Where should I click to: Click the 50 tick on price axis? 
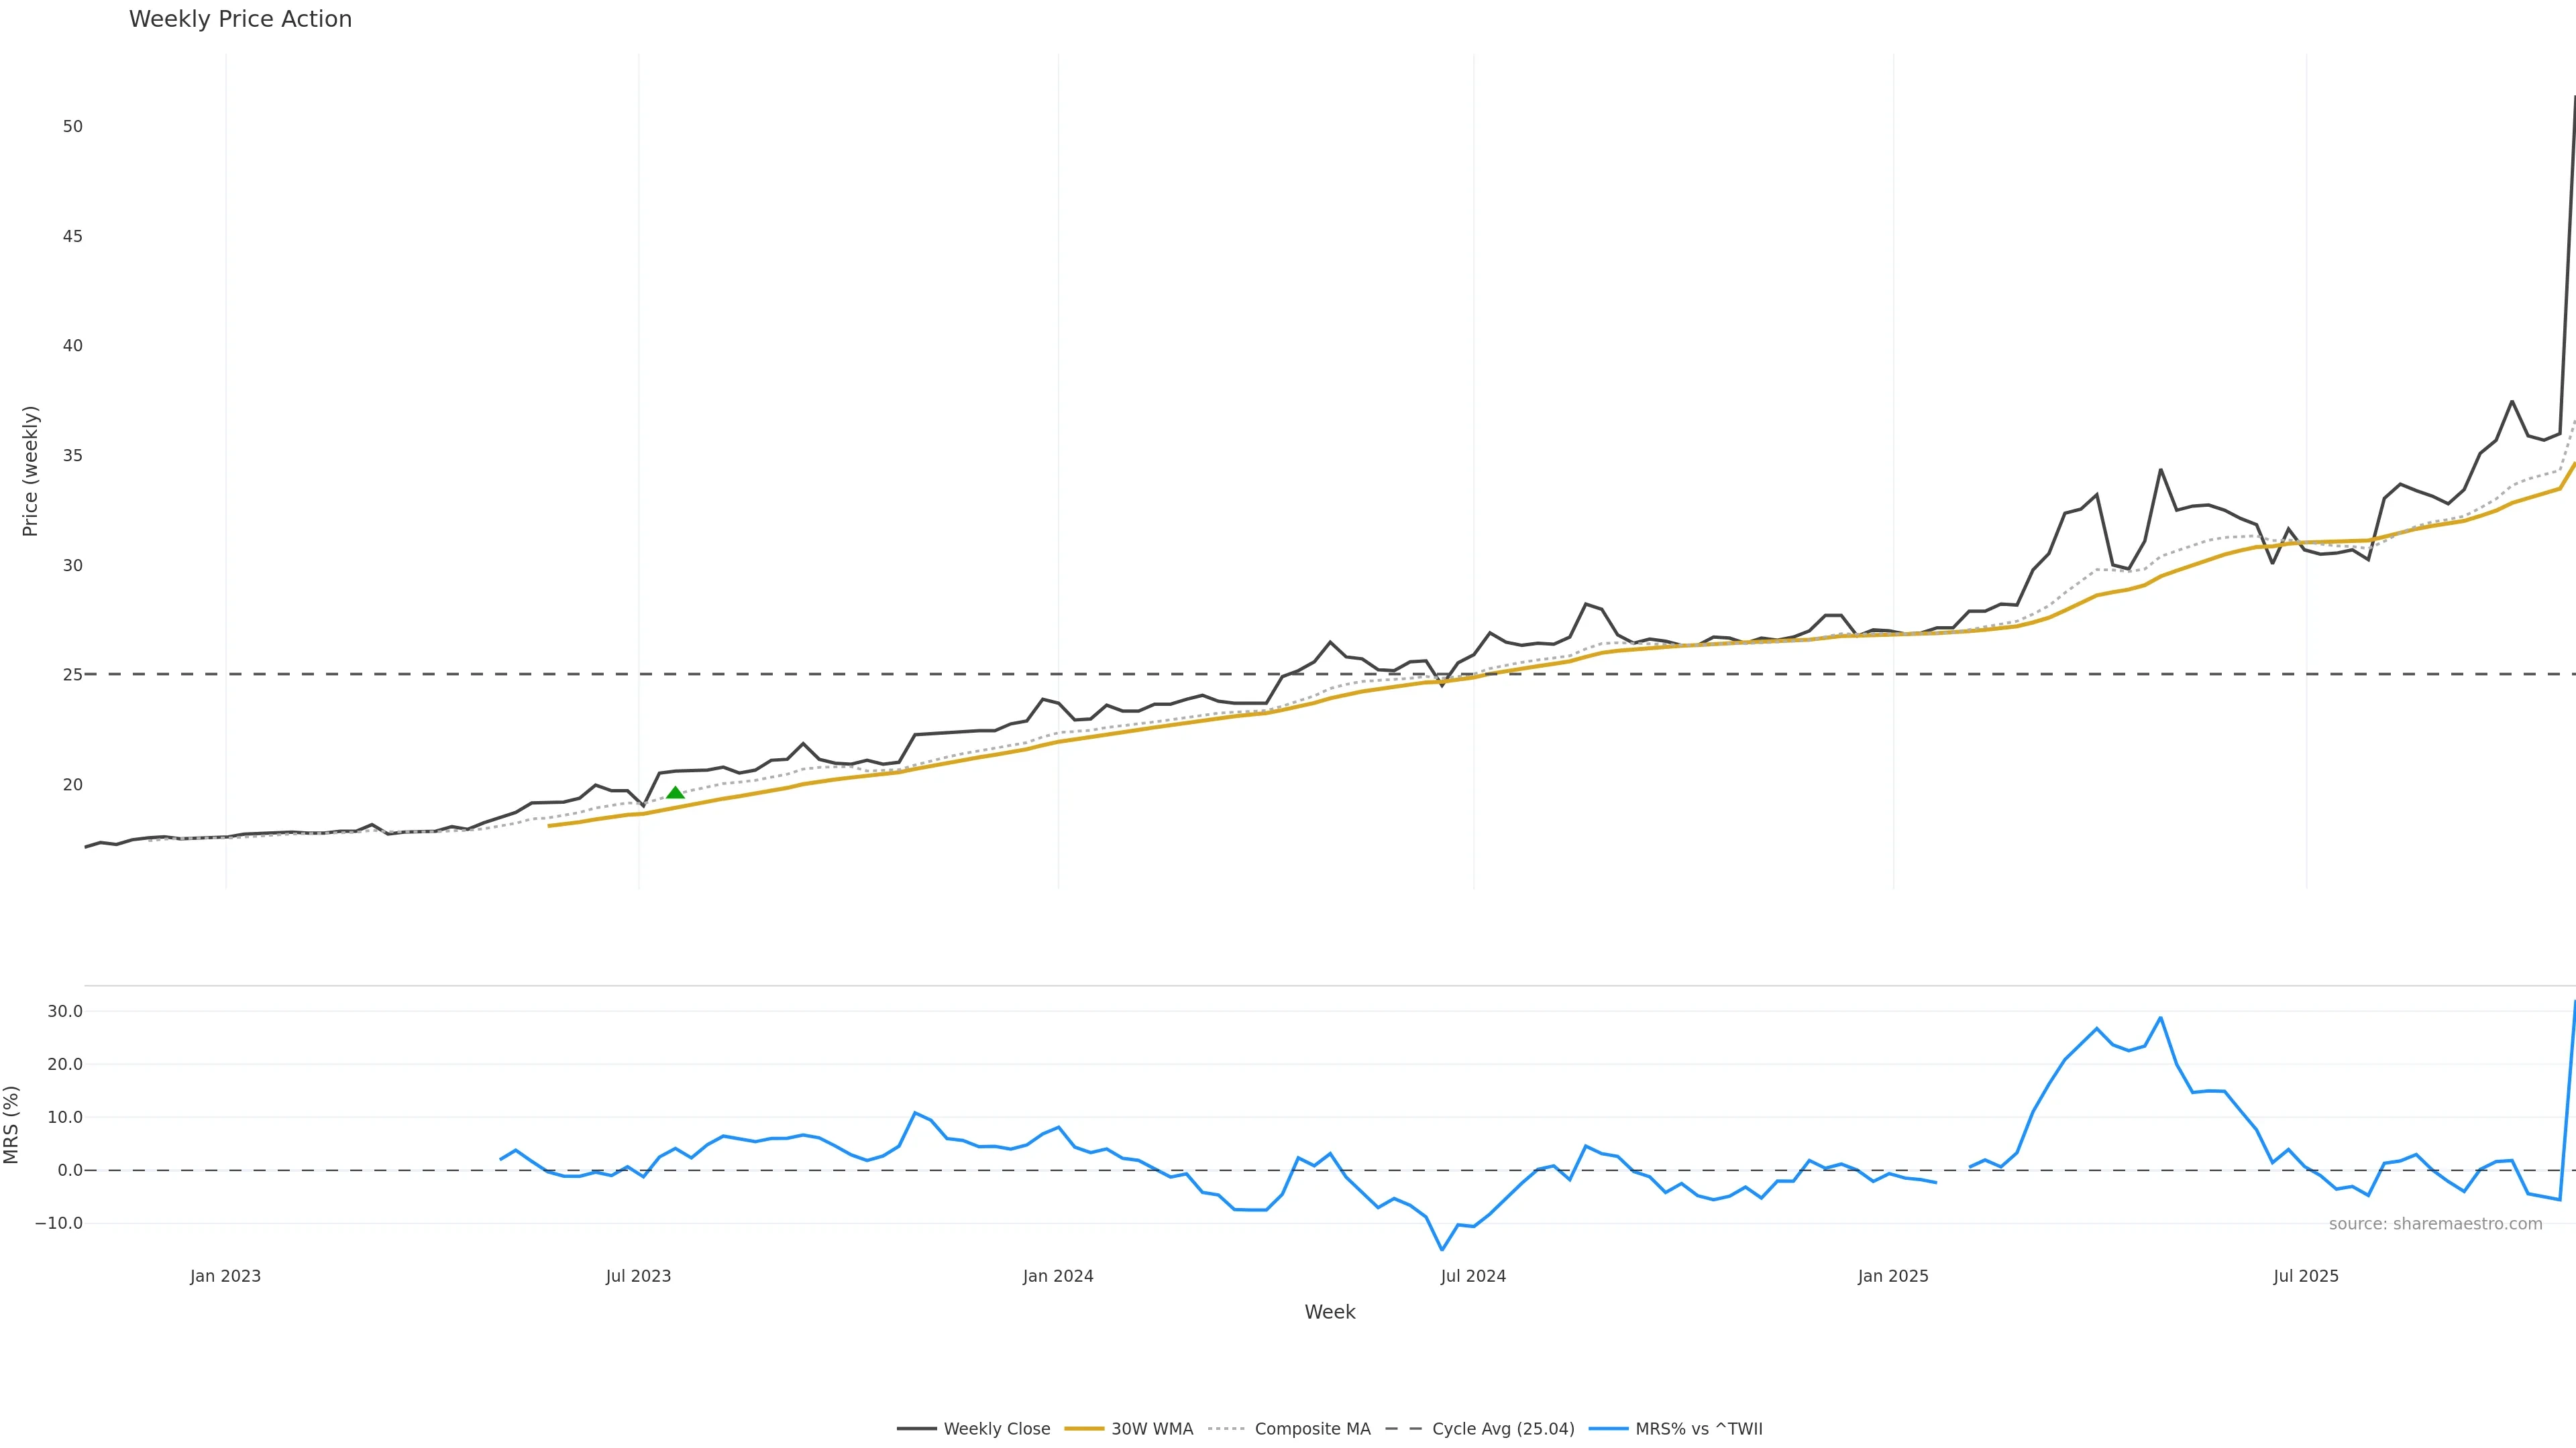(x=72, y=127)
